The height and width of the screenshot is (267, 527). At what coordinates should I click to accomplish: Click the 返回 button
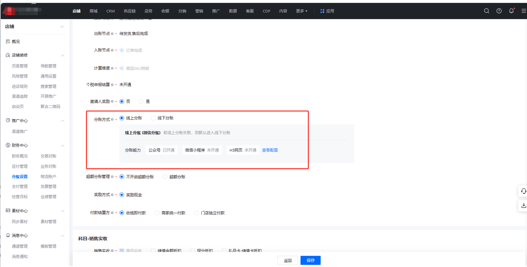(x=288, y=260)
